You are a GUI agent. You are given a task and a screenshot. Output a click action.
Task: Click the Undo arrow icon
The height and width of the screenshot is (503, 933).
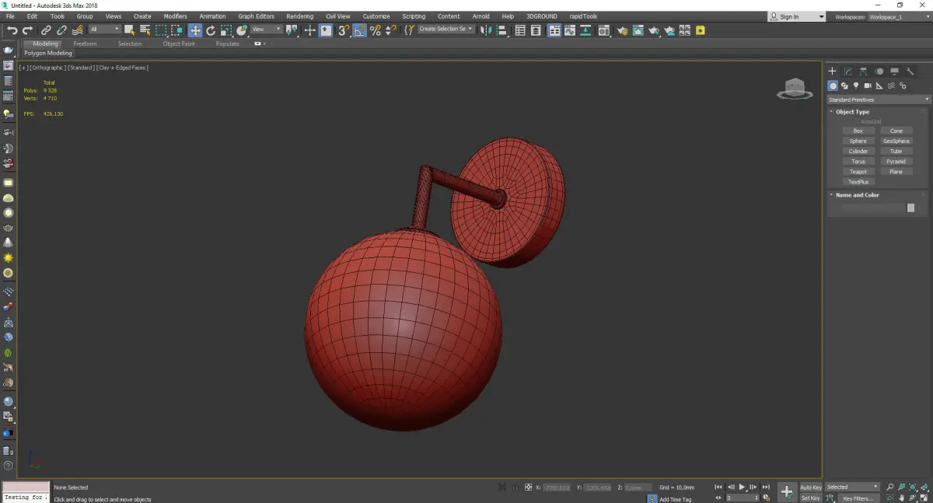pos(12,30)
